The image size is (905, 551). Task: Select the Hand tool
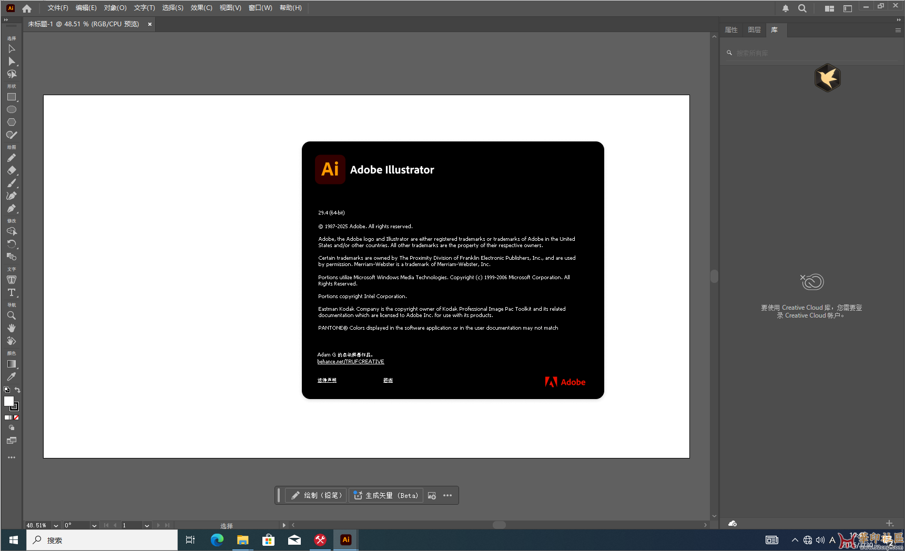[x=12, y=328]
